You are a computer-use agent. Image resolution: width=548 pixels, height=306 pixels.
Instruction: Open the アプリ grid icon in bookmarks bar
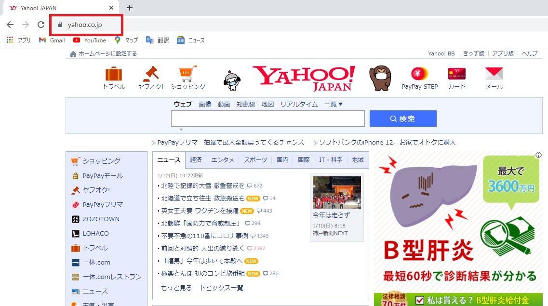point(10,40)
